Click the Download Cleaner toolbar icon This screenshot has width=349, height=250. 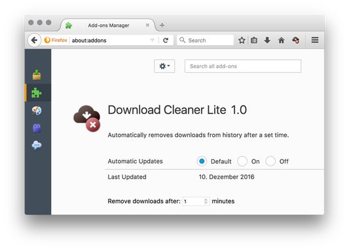tap(296, 41)
